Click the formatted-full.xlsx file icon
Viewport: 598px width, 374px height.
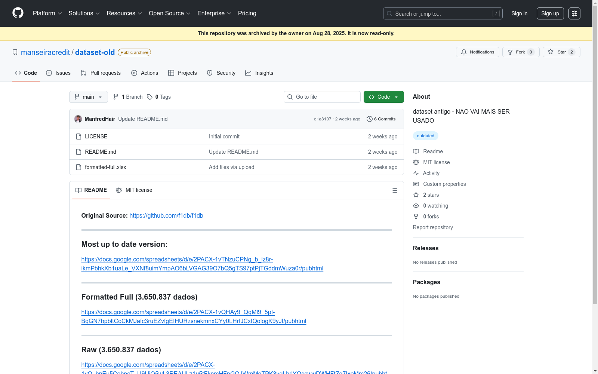pos(78,167)
